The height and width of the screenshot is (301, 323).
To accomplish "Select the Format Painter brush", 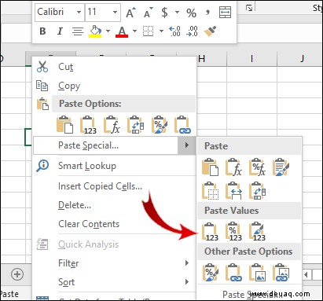I will pyautogui.click(x=210, y=31).
